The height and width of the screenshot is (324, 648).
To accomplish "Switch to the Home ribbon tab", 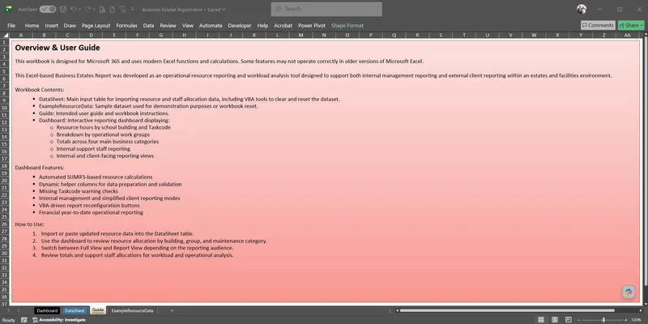I will point(32,26).
